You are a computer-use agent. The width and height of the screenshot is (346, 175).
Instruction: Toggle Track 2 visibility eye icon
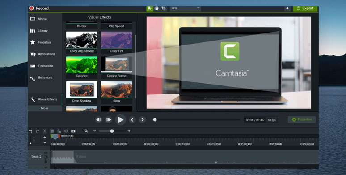[46, 153]
